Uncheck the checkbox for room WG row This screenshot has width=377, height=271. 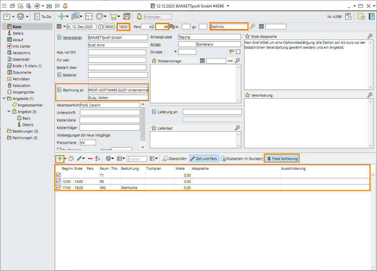click(x=58, y=188)
